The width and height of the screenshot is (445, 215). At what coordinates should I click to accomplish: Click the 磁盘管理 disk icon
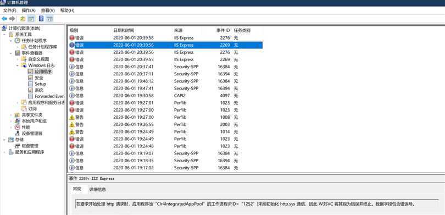[18, 146]
